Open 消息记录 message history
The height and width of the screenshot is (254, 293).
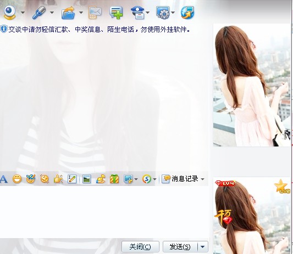180,179
